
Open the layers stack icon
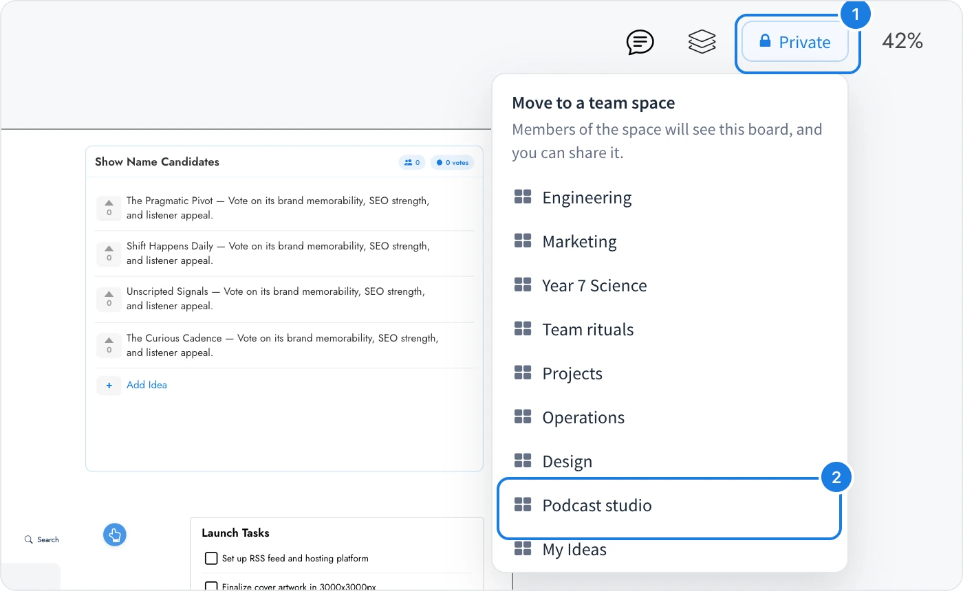coord(702,43)
